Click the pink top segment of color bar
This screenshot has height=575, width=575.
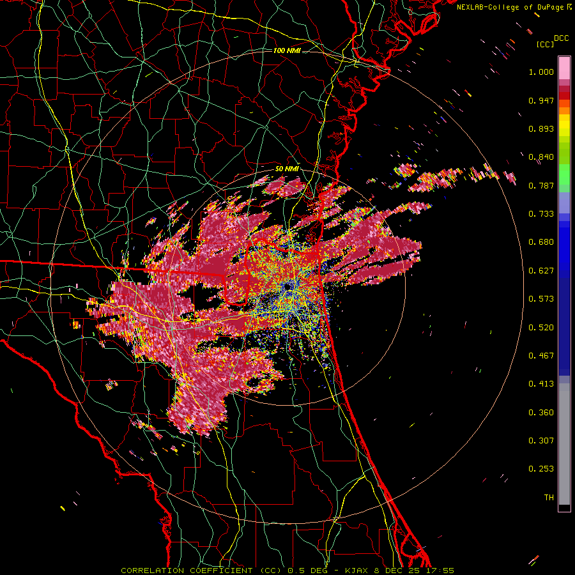[564, 68]
